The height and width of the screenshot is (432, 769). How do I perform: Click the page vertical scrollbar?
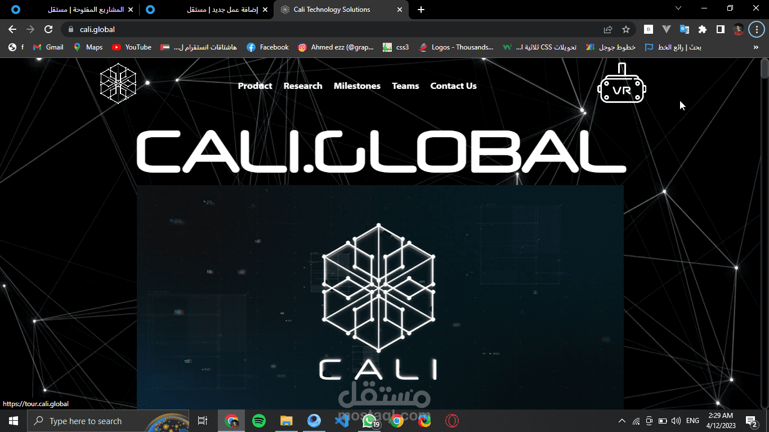pos(764,69)
